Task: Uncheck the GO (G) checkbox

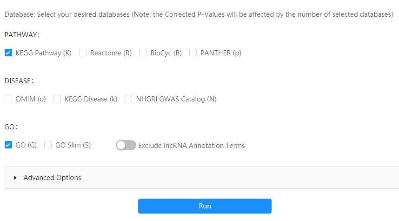Action: click(x=8, y=145)
